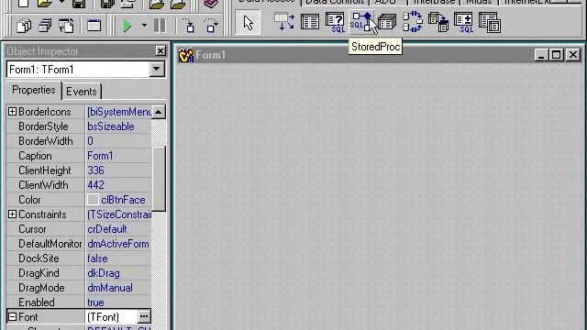Screen dimensions: 587x330
Task: Click the Trace Into debug icon
Action: pyautogui.click(x=190, y=26)
